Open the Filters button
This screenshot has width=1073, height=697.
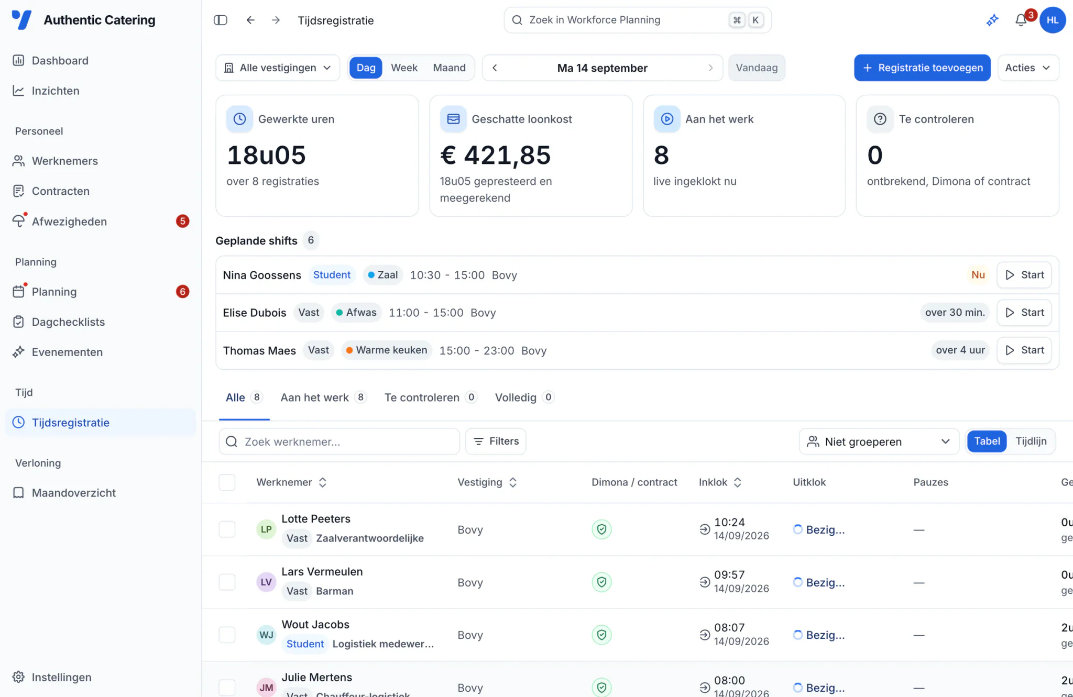point(496,441)
